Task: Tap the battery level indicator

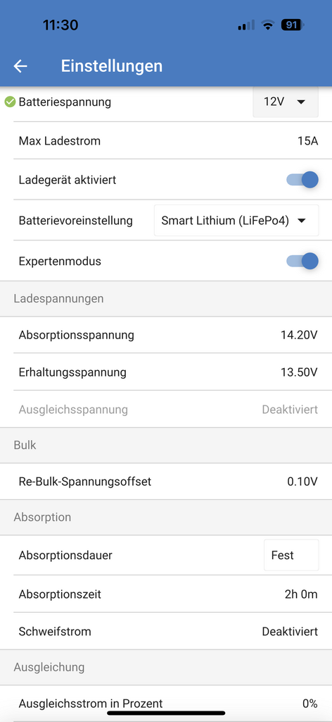Action: pos(293,25)
